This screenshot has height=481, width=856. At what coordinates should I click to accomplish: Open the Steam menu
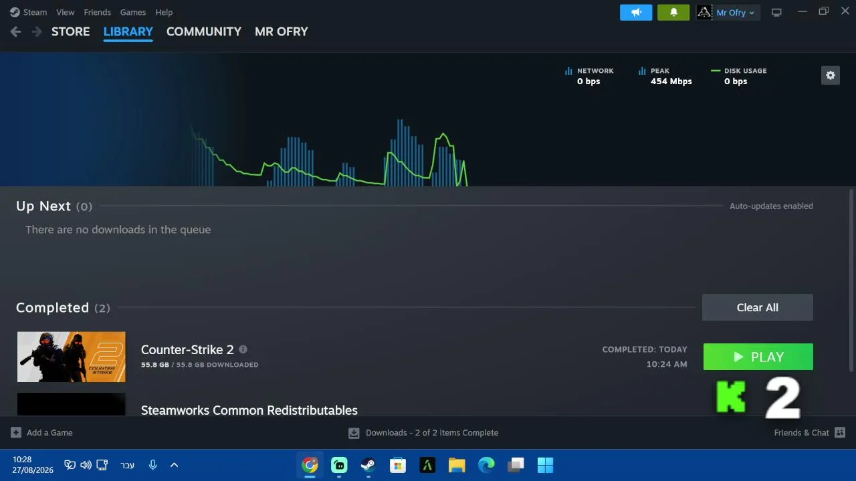(35, 12)
